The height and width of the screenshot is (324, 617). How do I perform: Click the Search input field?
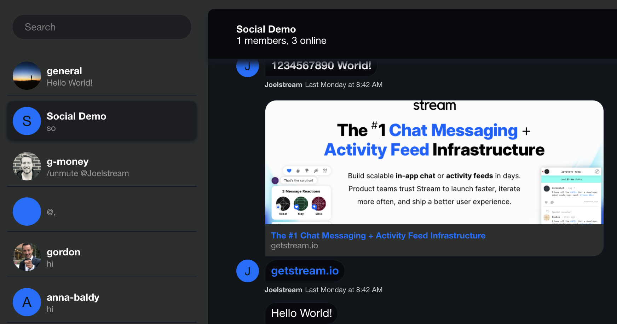point(102,27)
